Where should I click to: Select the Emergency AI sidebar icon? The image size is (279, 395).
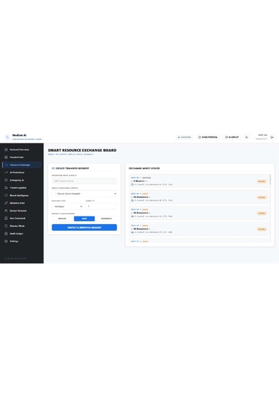tap(6, 180)
